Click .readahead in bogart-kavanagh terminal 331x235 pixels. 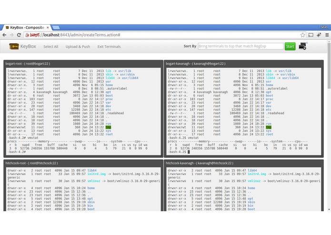pos(275,113)
